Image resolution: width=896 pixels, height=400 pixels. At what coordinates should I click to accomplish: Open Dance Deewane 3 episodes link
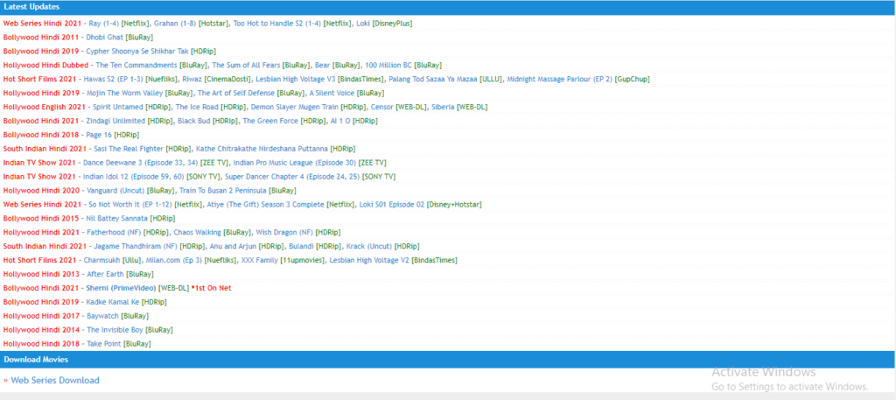[x=139, y=162]
